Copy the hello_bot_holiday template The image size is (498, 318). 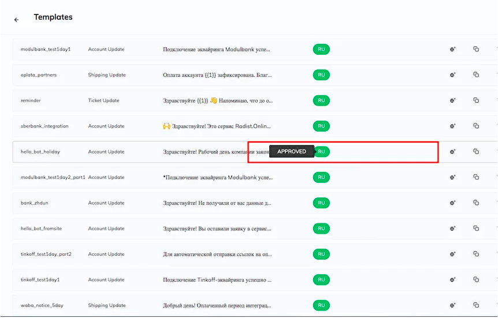pyautogui.click(x=476, y=151)
